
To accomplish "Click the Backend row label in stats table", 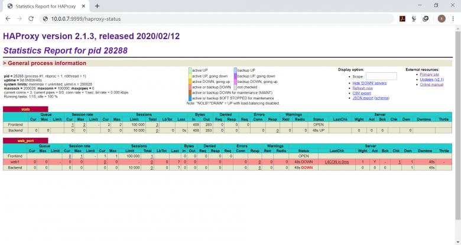I will pyautogui.click(x=15, y=130).
